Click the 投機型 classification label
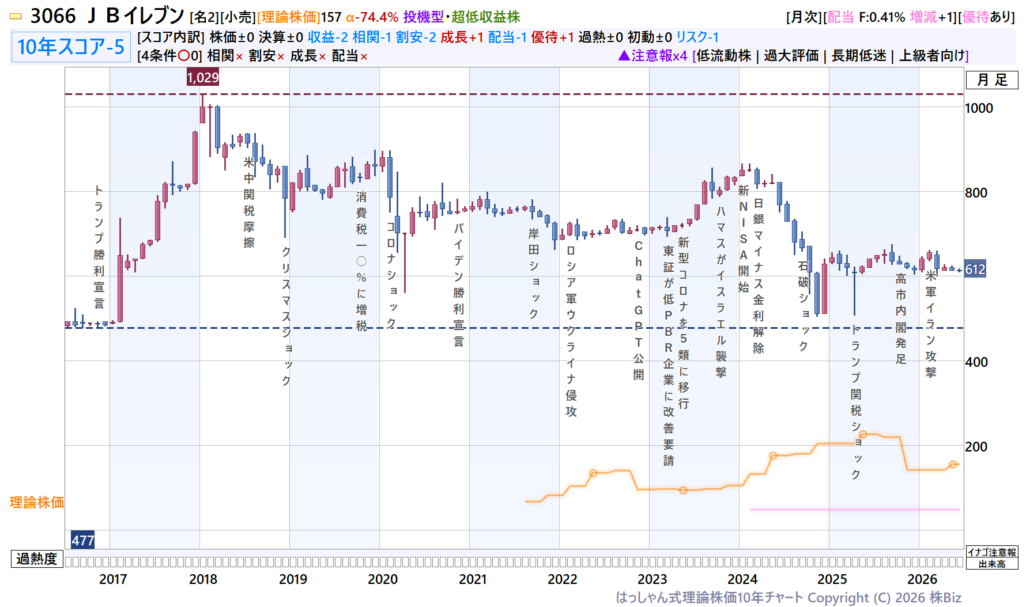This screenshot has height=607, width=1026. pyautogui.click(x=423, y=17)
